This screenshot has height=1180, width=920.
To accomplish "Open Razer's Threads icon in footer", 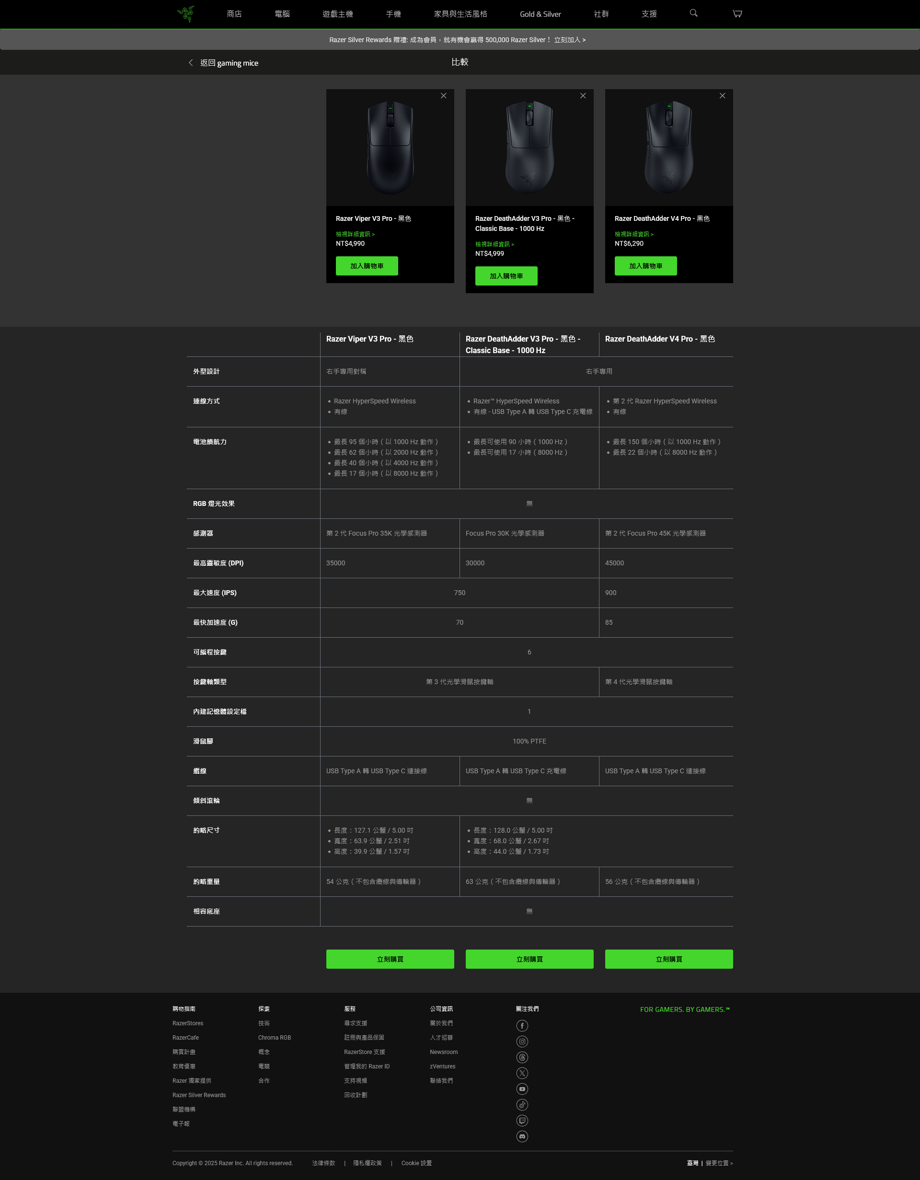I will tap(522, 1057).
